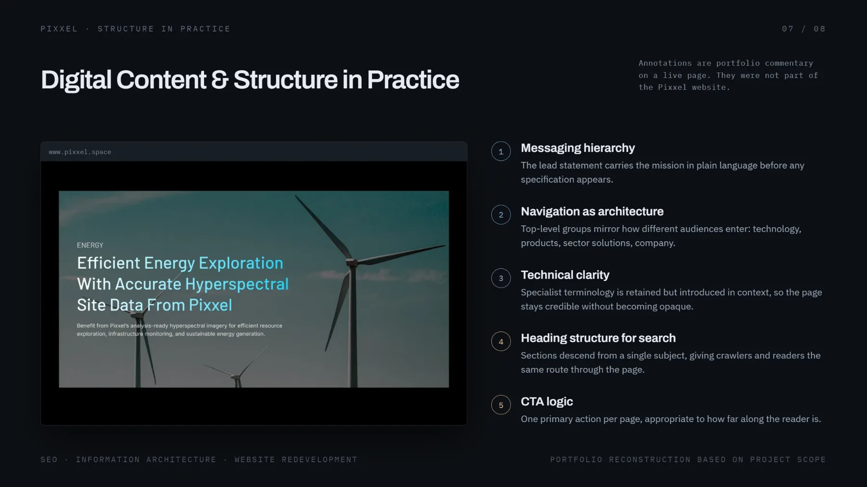Open the wind turbine webpage screenshot
867x487 pixels.
coord(254,289)
